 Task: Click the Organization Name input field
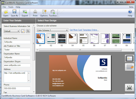tap(17, 57)
